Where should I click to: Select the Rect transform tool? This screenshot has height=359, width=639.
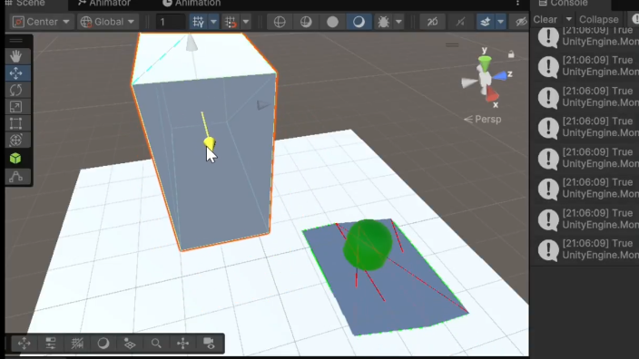(16, 123)
